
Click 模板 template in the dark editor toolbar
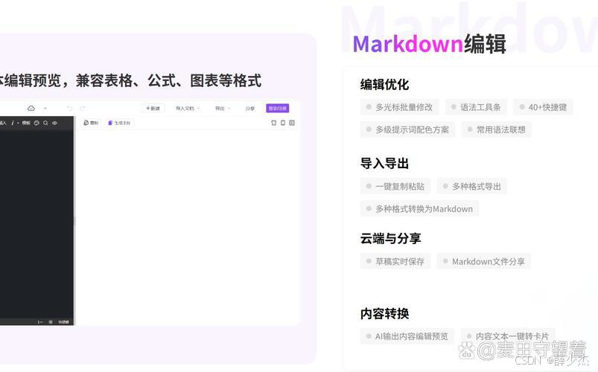[x=26, y=123]
